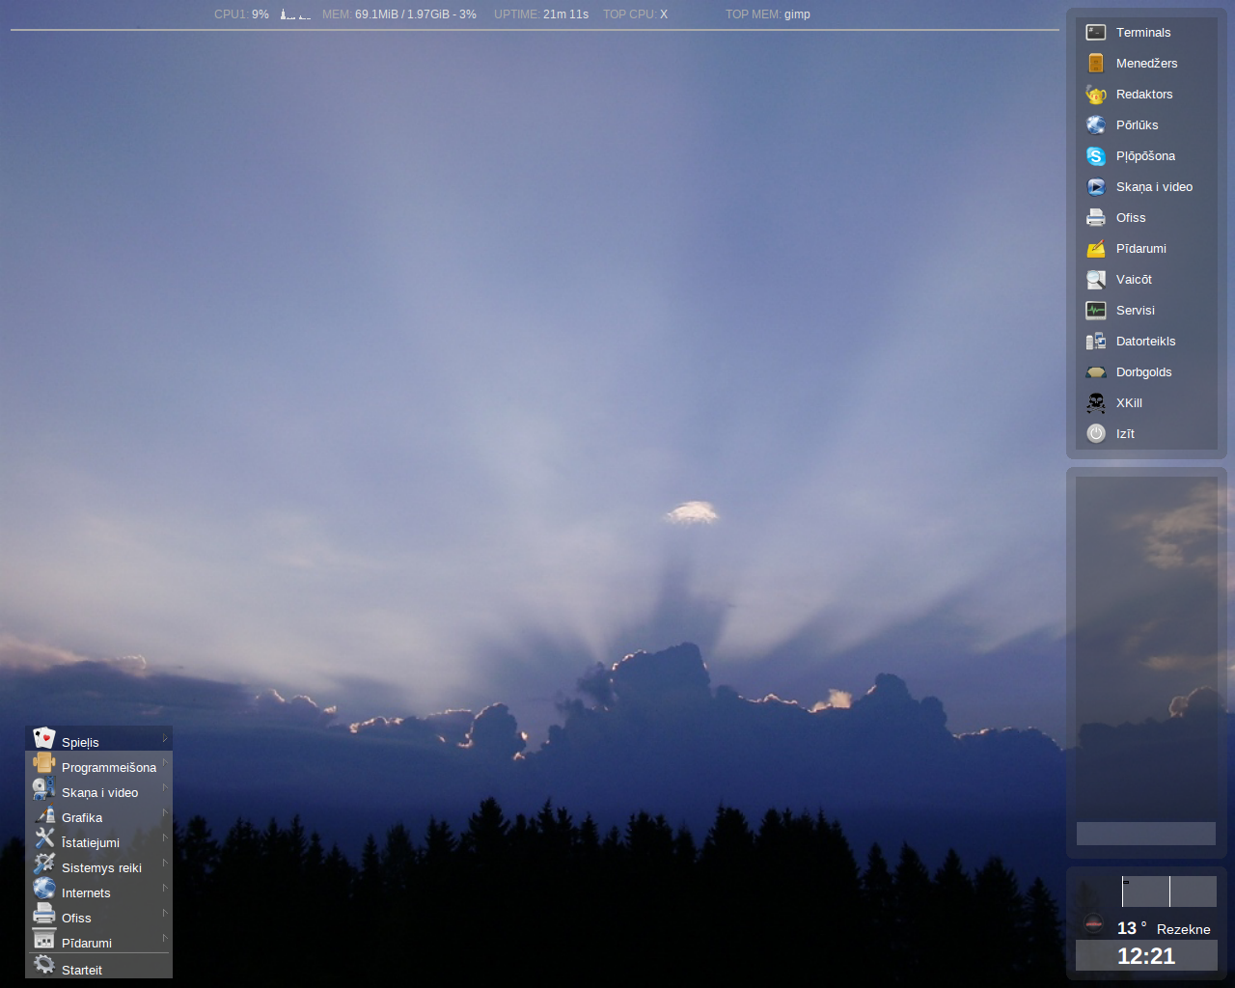Click the MEM 69.1MiB / 1.97GiB readout
The height and width of the screenshot is (988, 1235).
[x=399, y=14]
